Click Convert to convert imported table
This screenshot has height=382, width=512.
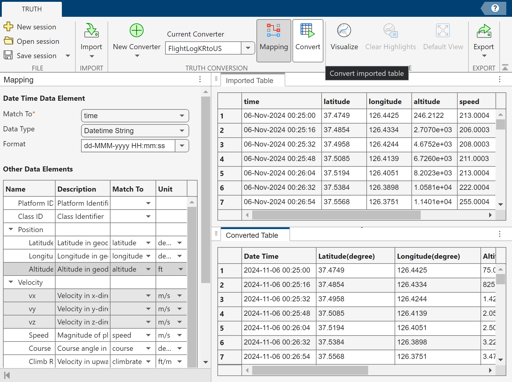pyautogui.click(x=308, y=40)
